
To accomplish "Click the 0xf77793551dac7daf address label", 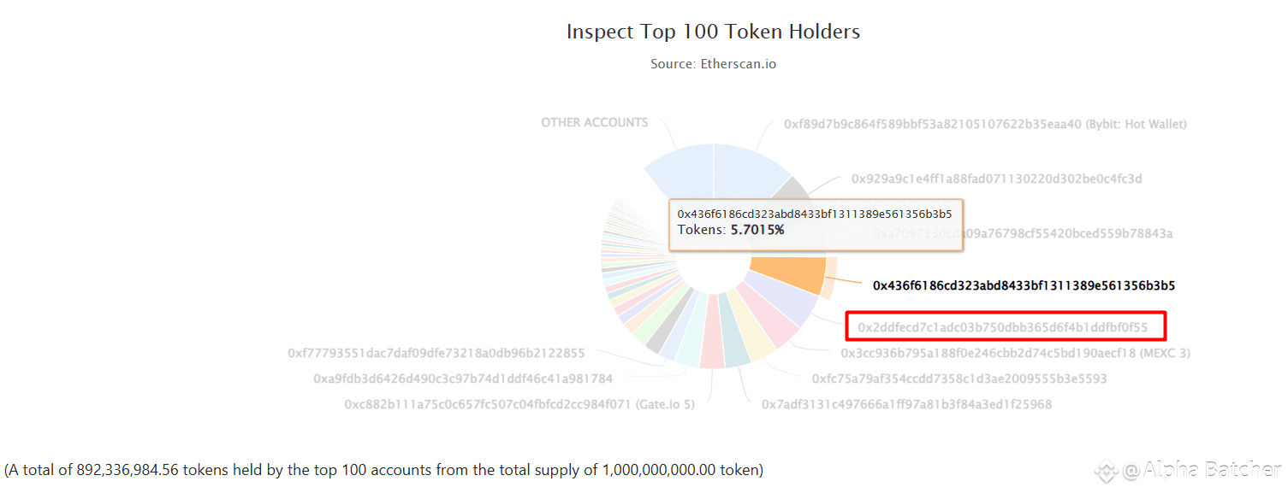I will [436, 353].
